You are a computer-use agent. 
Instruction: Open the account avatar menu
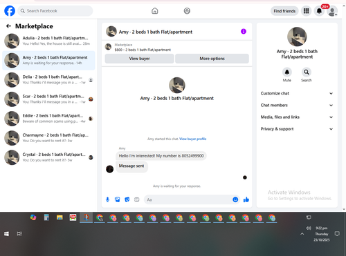(x=332, y=11)
